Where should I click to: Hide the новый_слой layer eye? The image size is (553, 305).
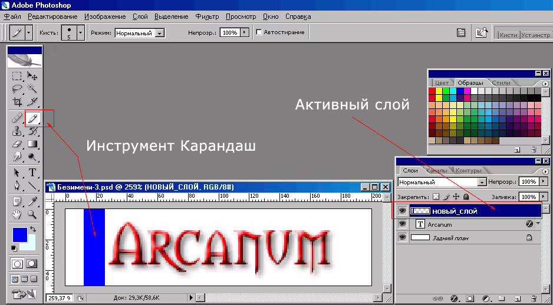tap(402, 211)
